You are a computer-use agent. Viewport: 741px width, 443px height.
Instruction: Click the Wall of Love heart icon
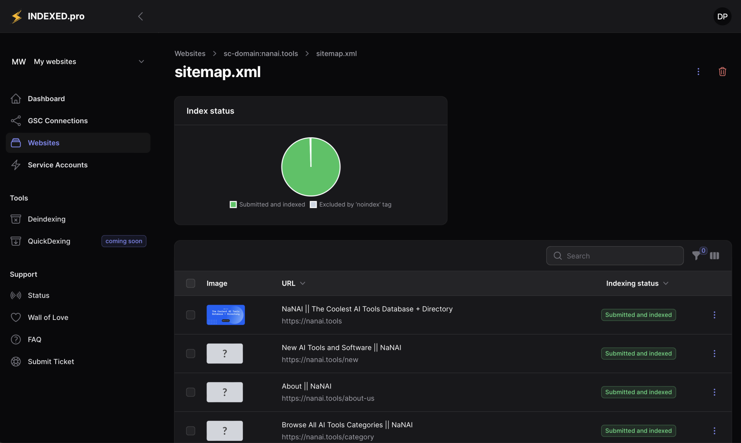[x=16, y=317]
